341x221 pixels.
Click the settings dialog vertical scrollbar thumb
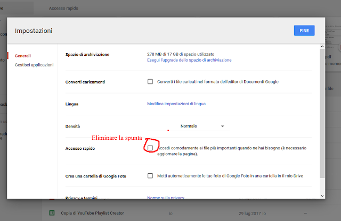322,114
